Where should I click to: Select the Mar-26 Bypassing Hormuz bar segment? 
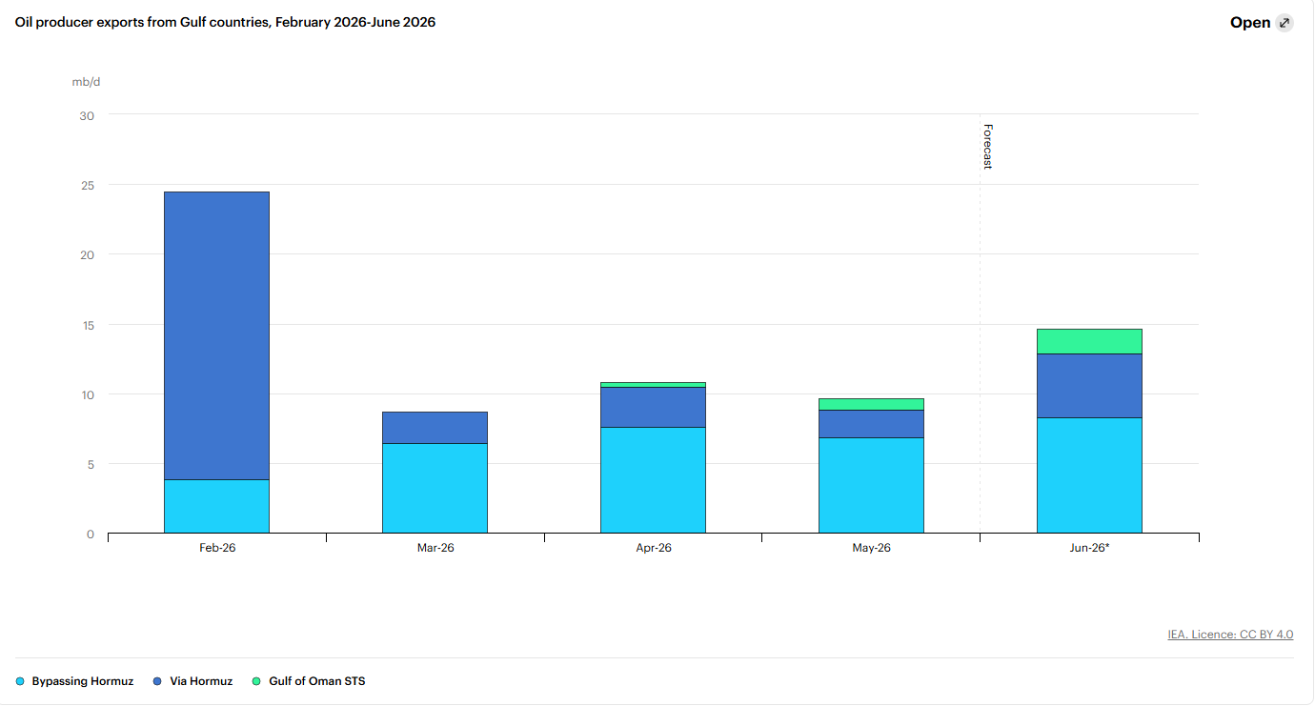[435, 488]
